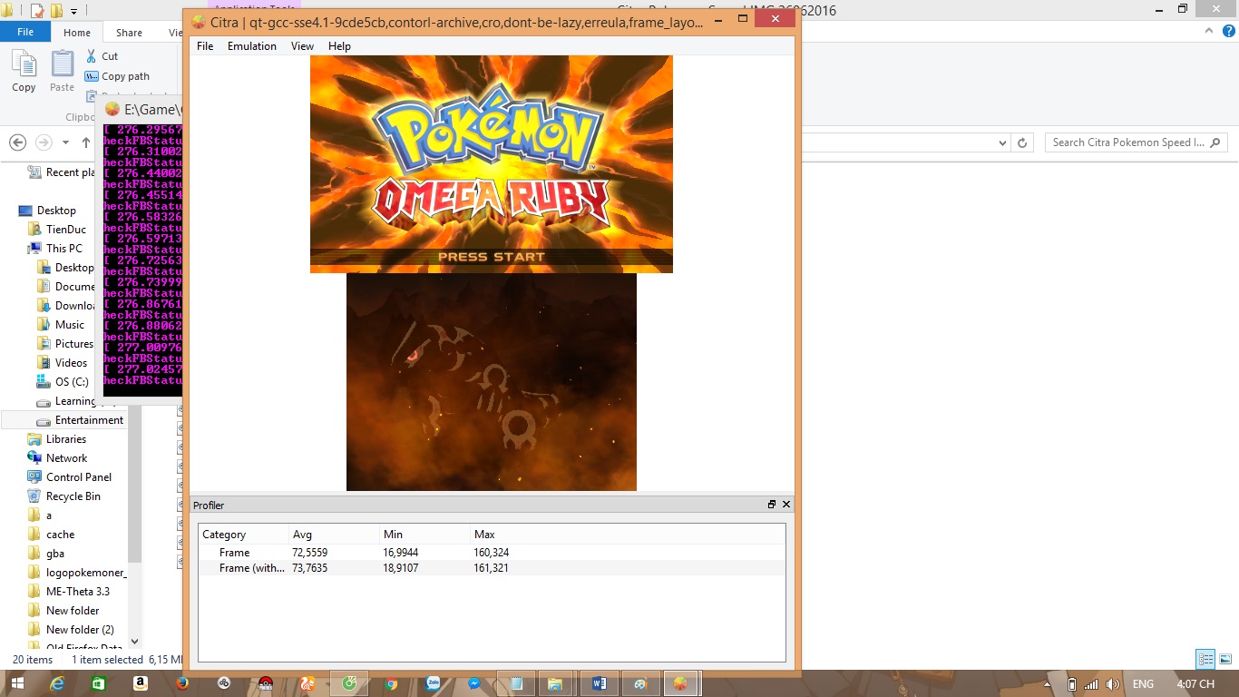This screenshot has width=1239, height=697.
Task: Click the Properties quick access icon
Action: pos(37,11)
